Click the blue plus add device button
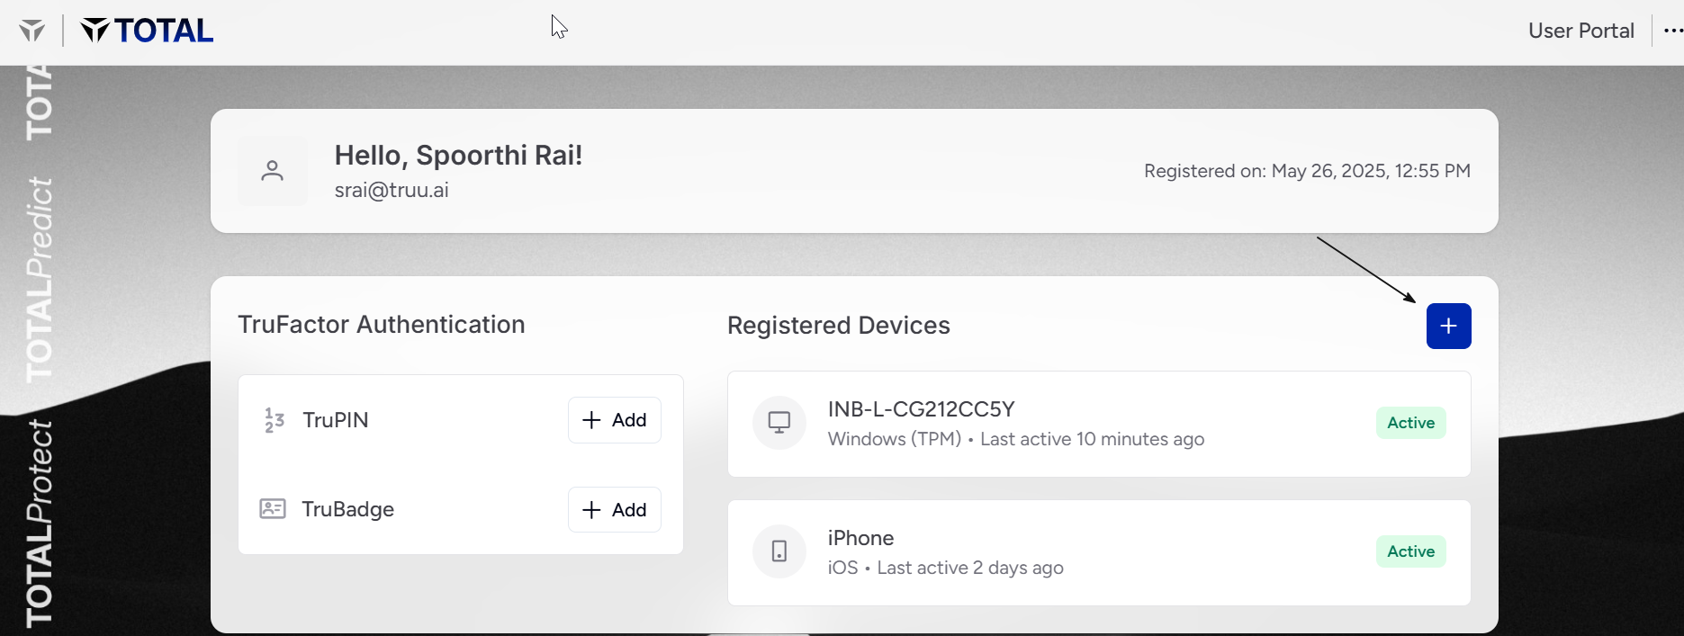Viewport: 1684px width, 636px height. click(1448, 326)
